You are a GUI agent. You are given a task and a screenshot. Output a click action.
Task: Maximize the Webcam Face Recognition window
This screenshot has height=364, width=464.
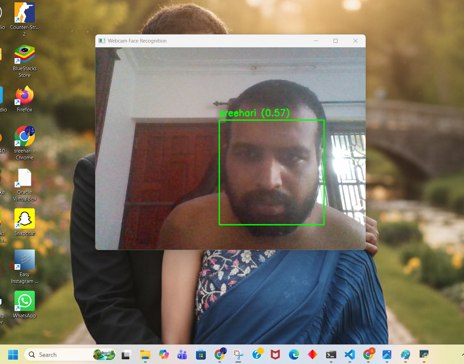[336, 41]
